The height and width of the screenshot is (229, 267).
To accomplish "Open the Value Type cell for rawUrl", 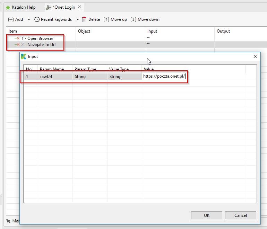I will click(124, 77).
